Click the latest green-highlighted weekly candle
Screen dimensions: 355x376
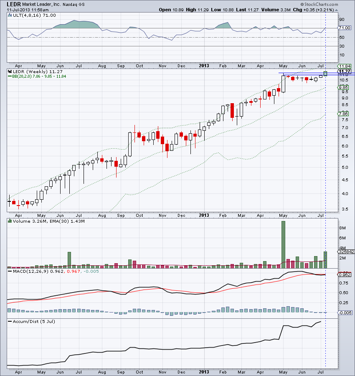point(325,74)
